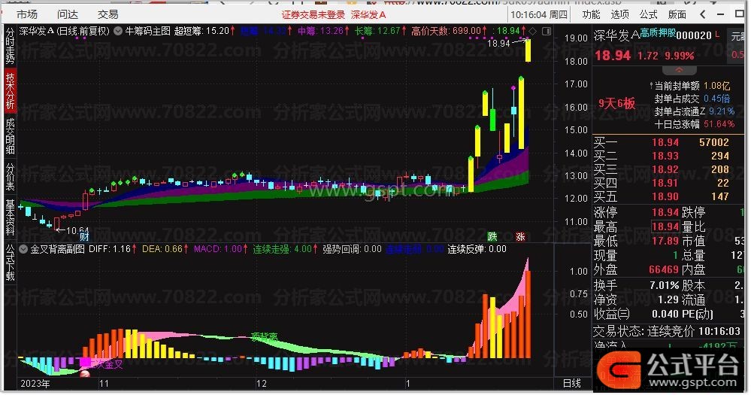Click the 日线 period button
The width and height of the screenshot is (751, 395).
pos(572,384)
